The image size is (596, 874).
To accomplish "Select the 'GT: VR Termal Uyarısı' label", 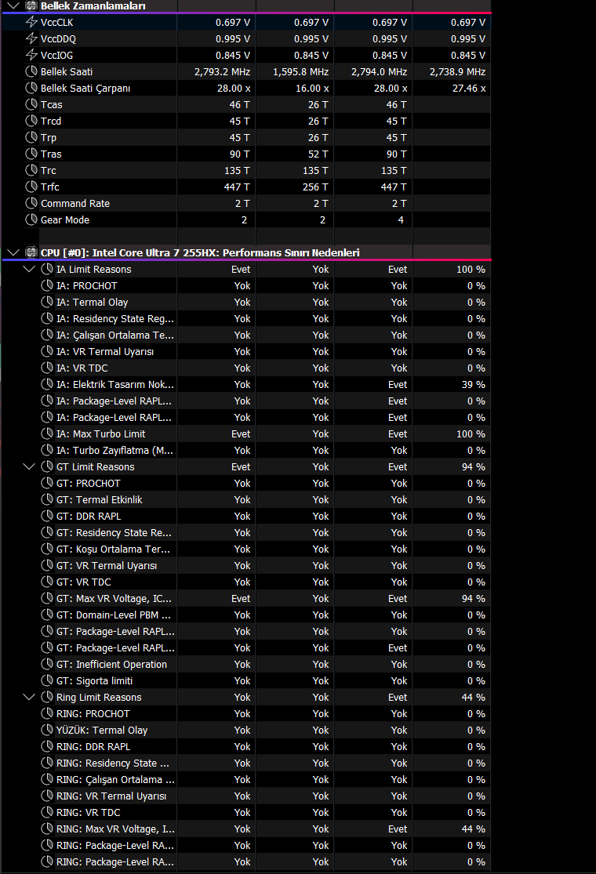I will point(107,566).
